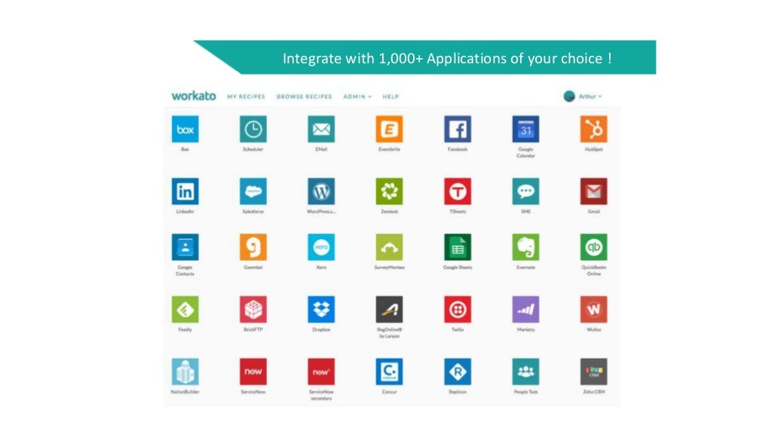Open the Help menu item
The image size is (772, 434).
point(391,96)
